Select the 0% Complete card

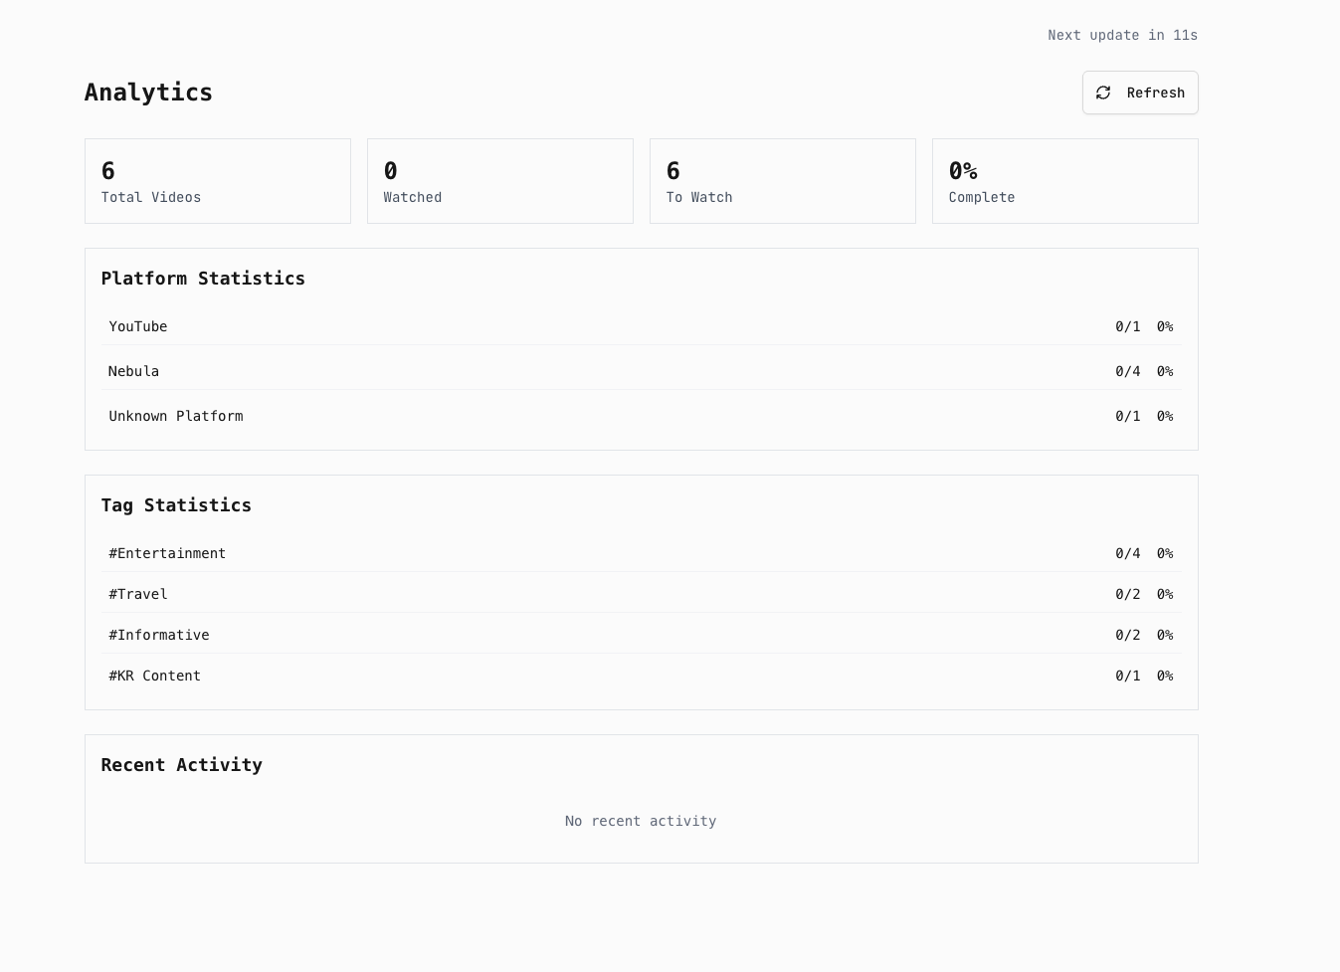coord(1064,181)
